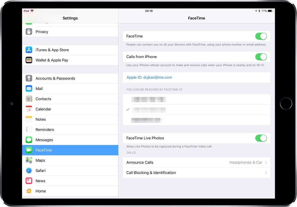
Task: Open Maps settings
Action: 70,160
